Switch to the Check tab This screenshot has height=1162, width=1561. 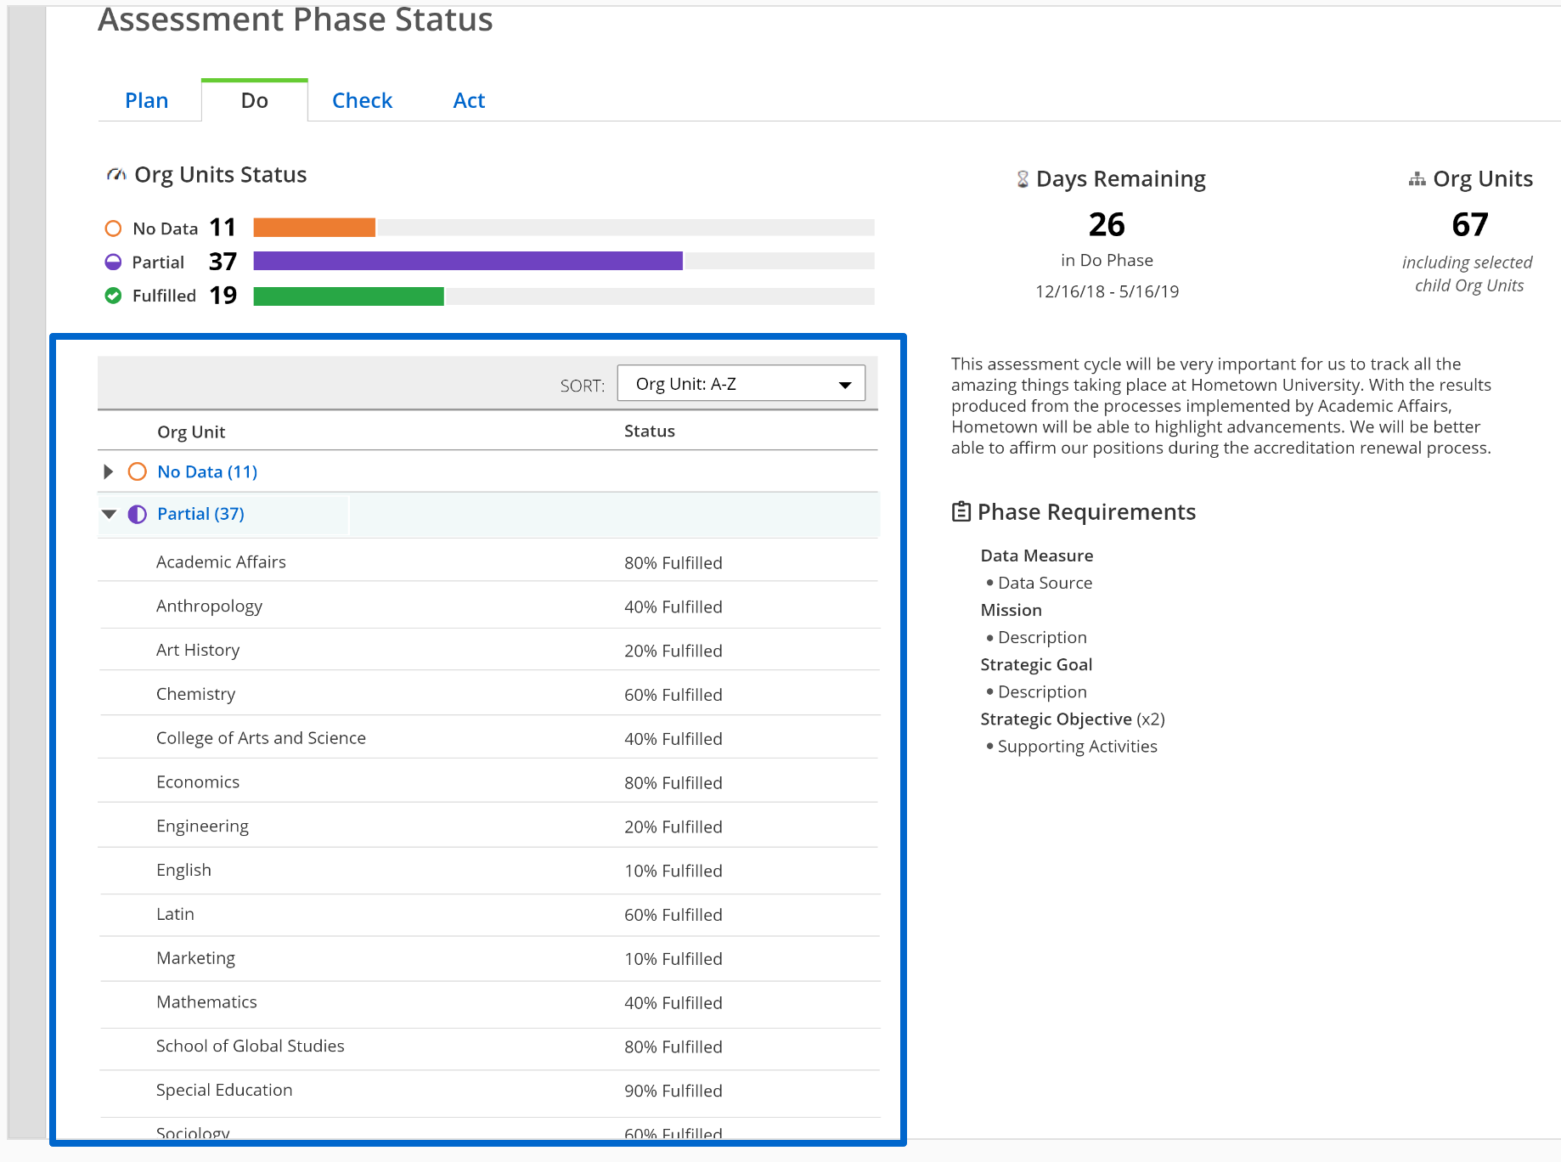(362, 100)
